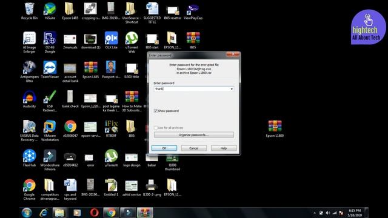The width and height of the screenshot is (388, 218).
Task: Select the Audacity desktop icon
Action: [x=29, y=99]
